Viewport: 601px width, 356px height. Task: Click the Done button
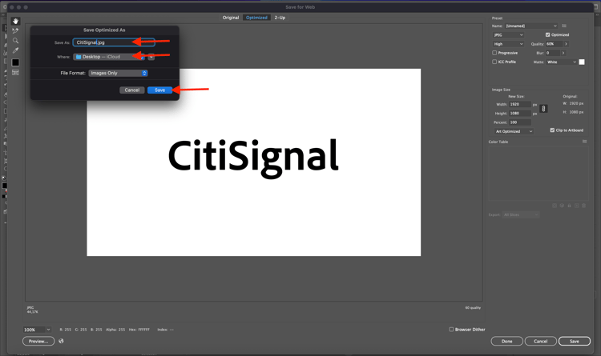pyautogui.click(x=506, y=341)
